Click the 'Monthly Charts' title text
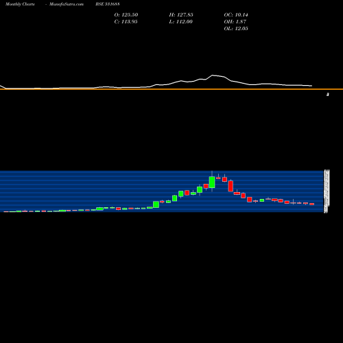Image resolution: width=343 pixels, height=343 pixels. tap(20, 4)
